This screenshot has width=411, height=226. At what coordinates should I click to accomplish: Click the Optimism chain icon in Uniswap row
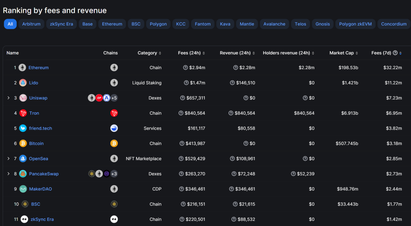pos(99,98)
